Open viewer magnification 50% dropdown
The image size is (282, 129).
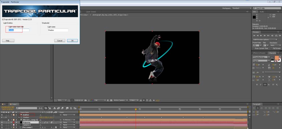[62, 100]
